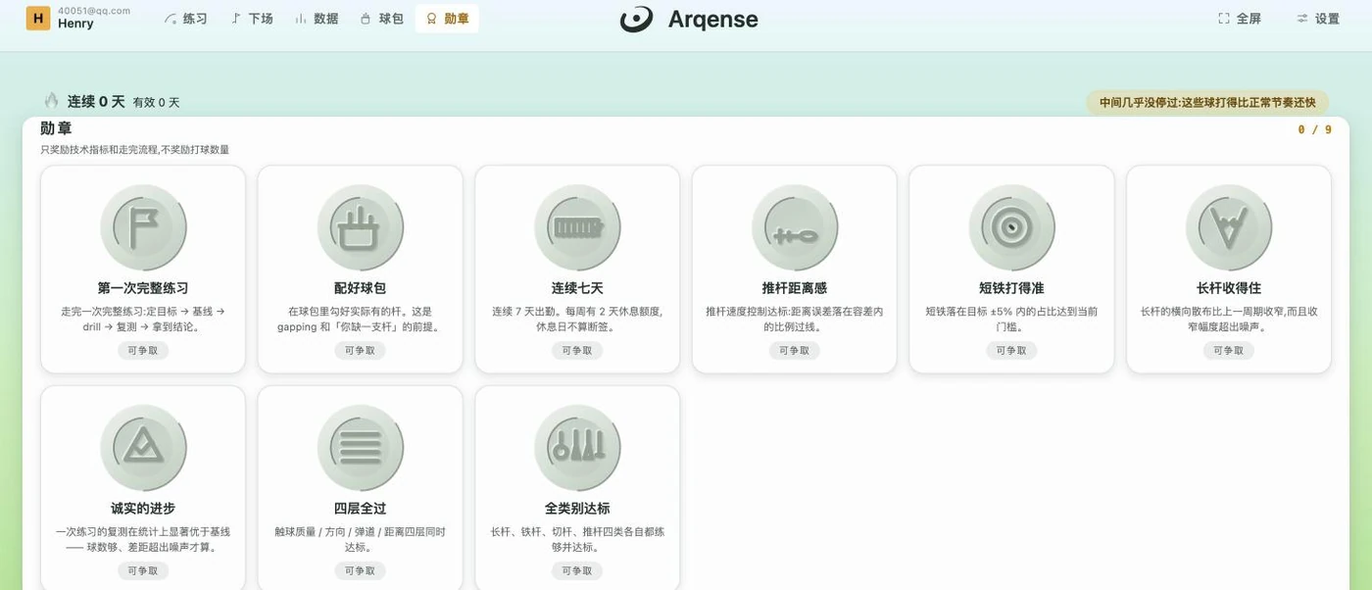Click the putter distance badge icon for 推杆距离感
Screen dimensions: 1372x590
(795, 227)
